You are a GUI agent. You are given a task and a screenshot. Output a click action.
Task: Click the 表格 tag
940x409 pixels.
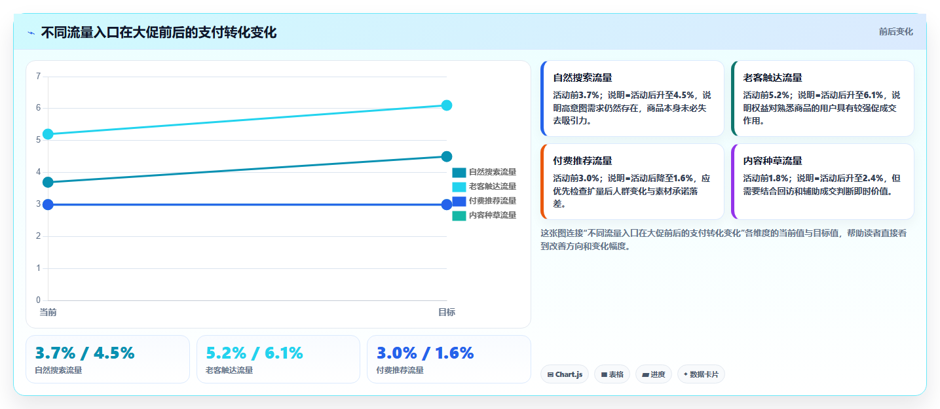(612, 374)
